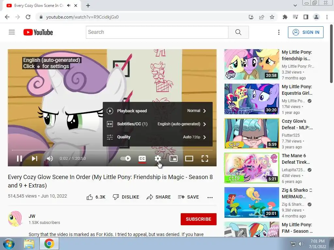The width and height of the screenshot is (334, 250).
Task: Seek on the video progress bar
Action: (x=112, y=150)
